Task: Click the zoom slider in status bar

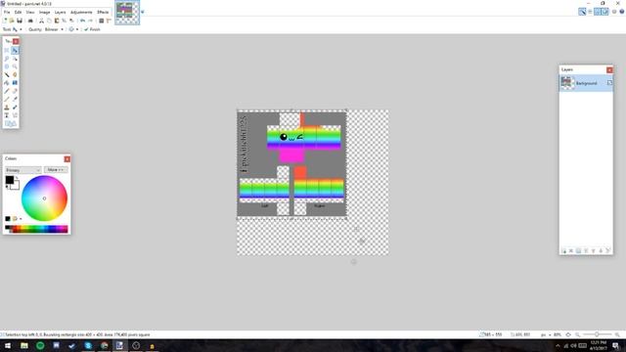Action: (x=597, y=334)
